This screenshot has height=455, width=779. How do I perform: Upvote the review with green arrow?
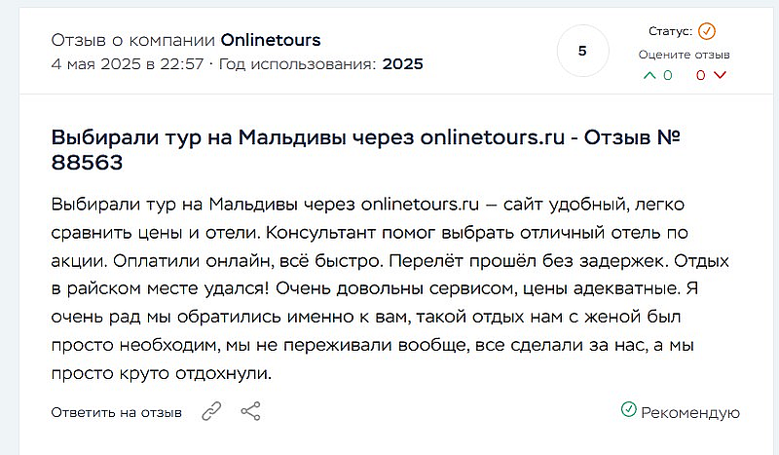(649, 75)
